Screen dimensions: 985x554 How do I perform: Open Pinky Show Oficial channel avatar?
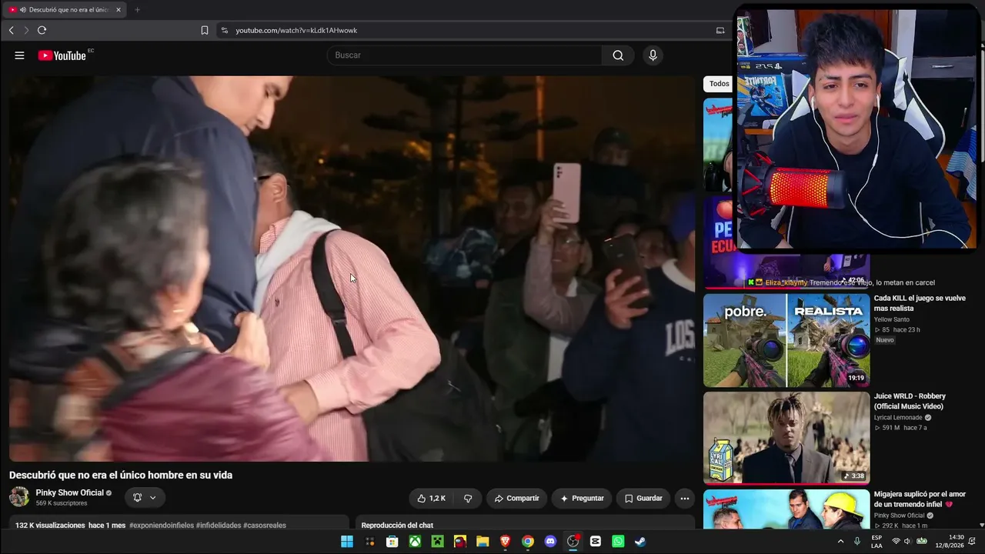pyautogui.click(x=19, y=497)
